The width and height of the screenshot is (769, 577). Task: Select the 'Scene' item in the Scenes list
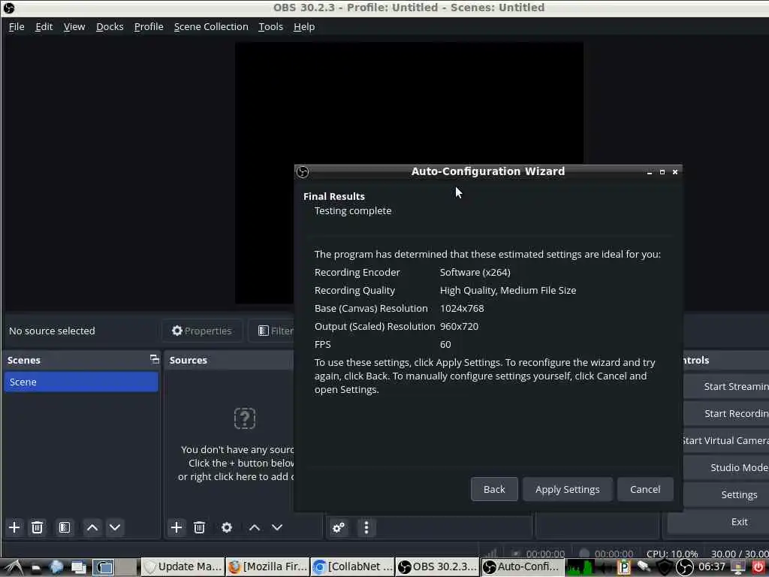(81, 382)
